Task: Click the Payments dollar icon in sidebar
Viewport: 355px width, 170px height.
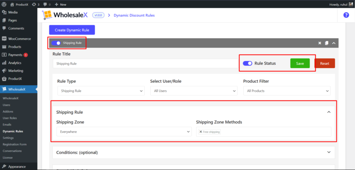Action: coord(4,55)
